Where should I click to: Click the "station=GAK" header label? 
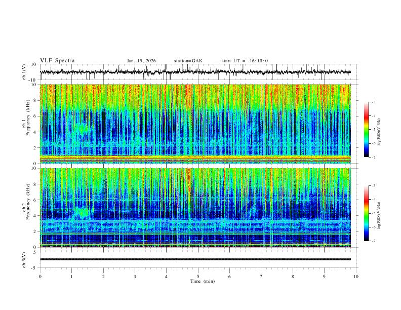(188, 61)
